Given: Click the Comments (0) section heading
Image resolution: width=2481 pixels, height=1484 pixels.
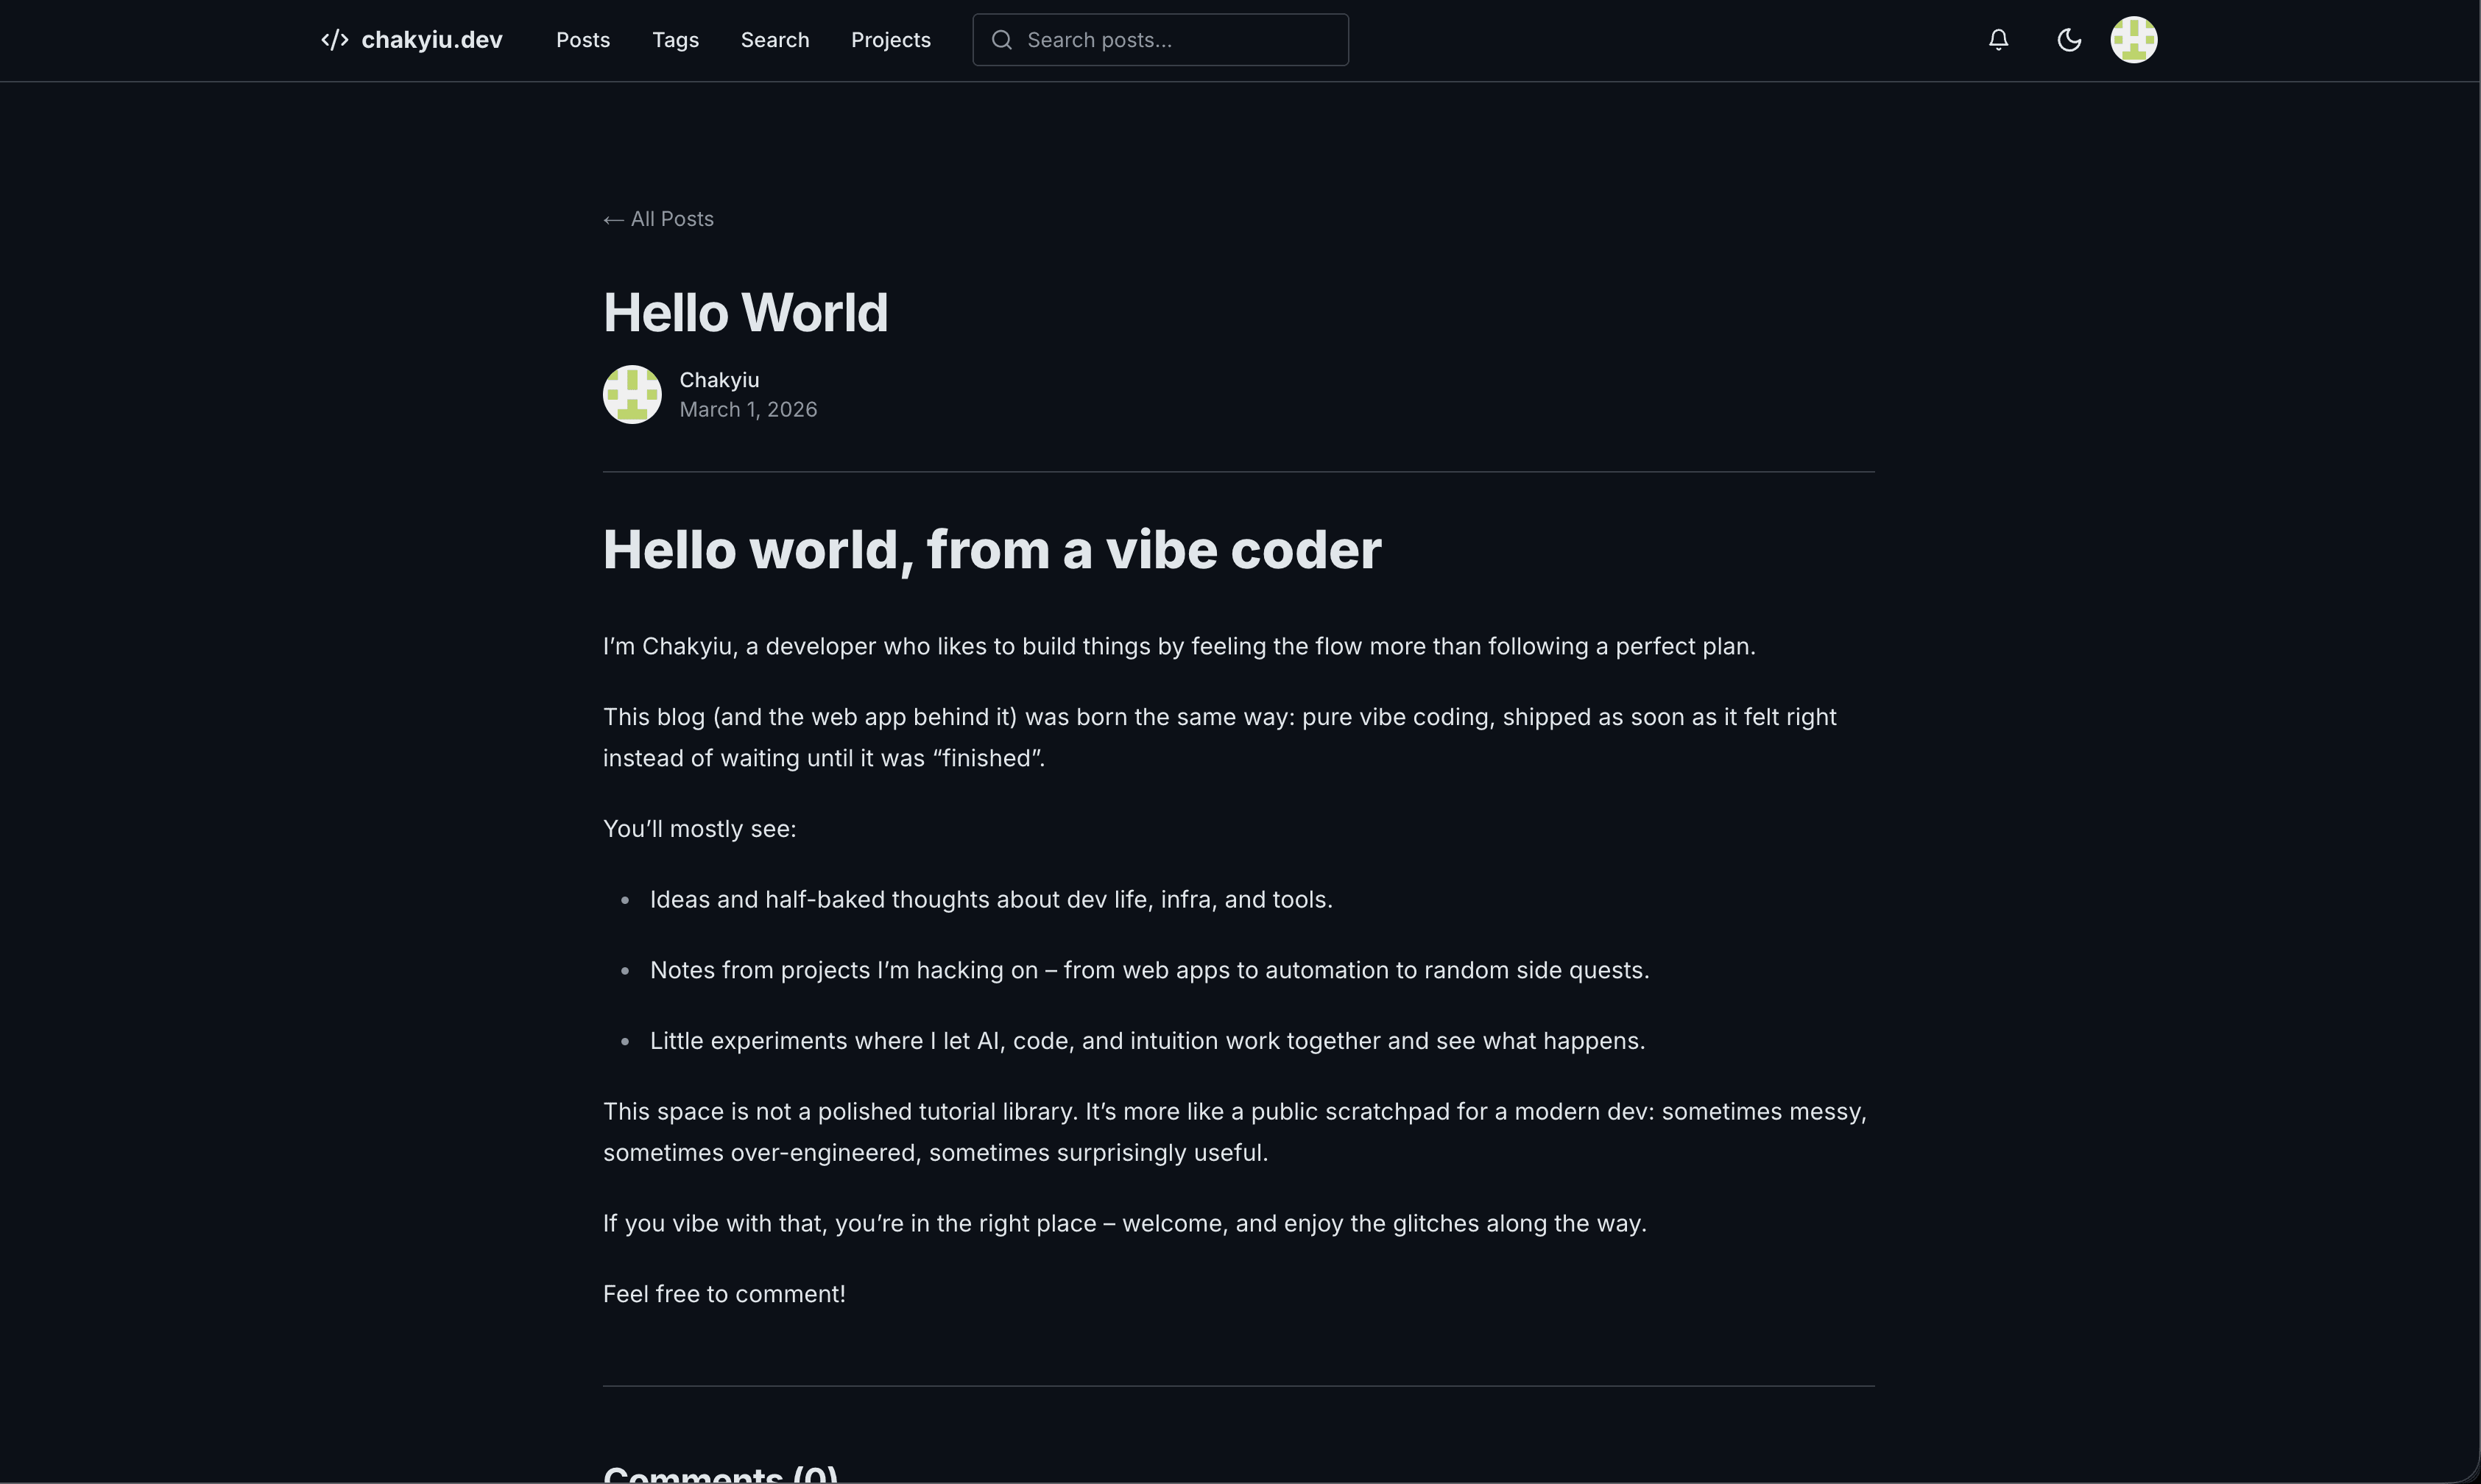Looking at the screenshot, I should [720, 1473].
